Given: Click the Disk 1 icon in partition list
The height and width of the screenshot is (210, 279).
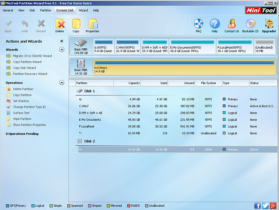Looking at the screenshot, I should point(80,91).
